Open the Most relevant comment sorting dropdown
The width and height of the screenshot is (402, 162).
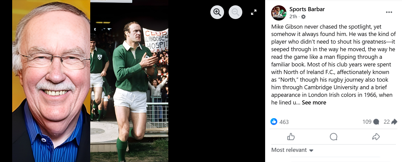[x=292, y=150]
